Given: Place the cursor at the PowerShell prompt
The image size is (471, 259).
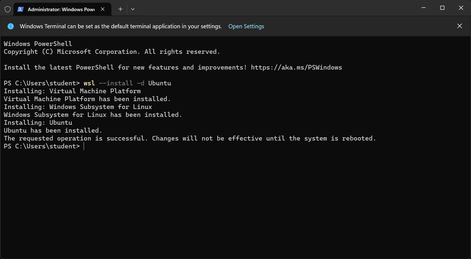Looking at the screenshot, I should (84, 146).
